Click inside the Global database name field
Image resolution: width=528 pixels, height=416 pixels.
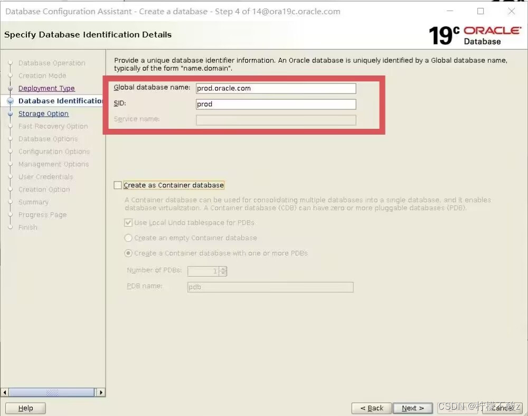coord(275,88)
